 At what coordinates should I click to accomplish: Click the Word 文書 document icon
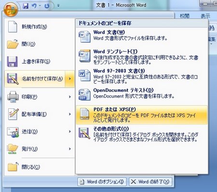(84, 37)
